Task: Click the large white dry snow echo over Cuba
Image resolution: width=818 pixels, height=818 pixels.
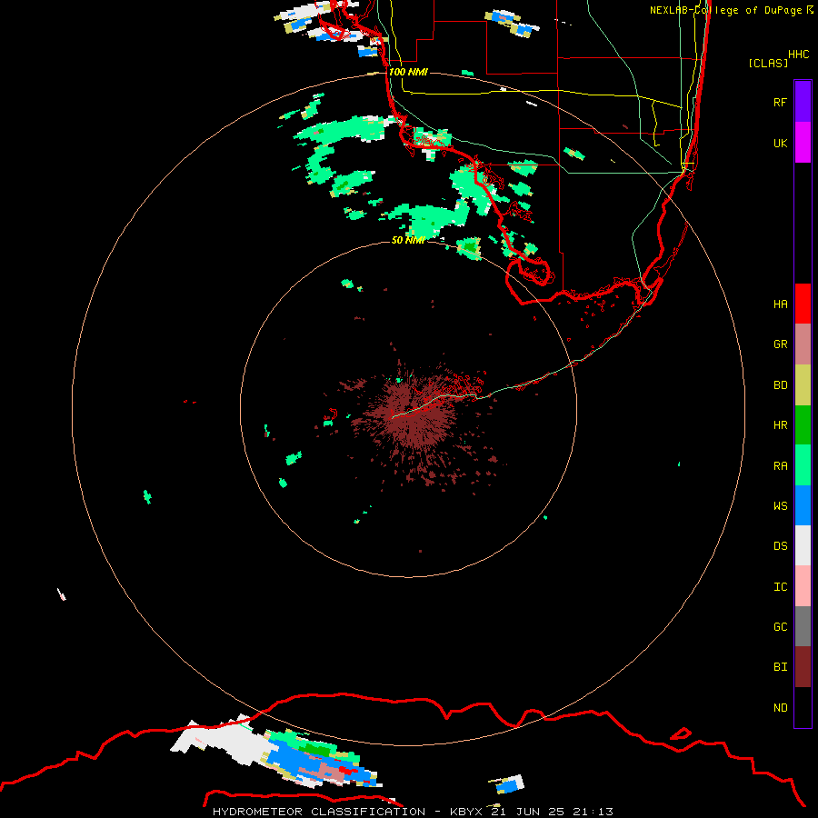Action: pyautogui.click(x=218, y=742)
